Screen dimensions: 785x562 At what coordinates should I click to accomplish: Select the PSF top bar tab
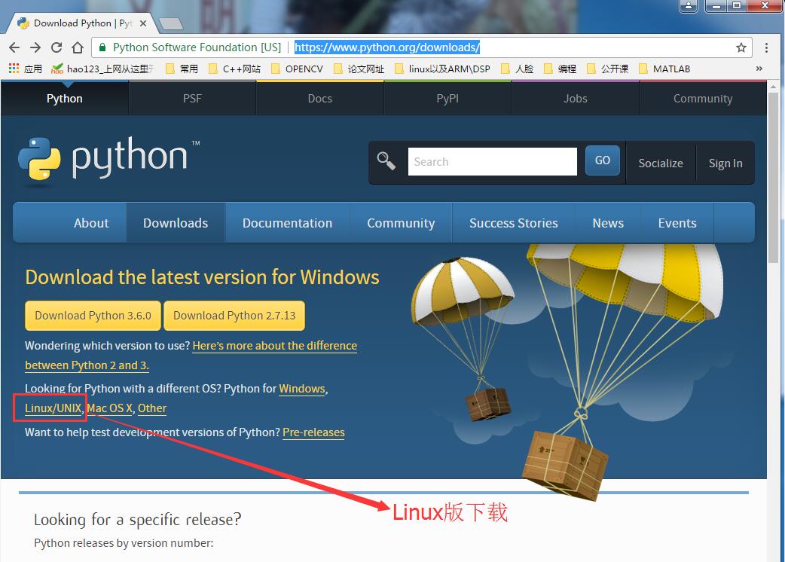tap(192, 99)
